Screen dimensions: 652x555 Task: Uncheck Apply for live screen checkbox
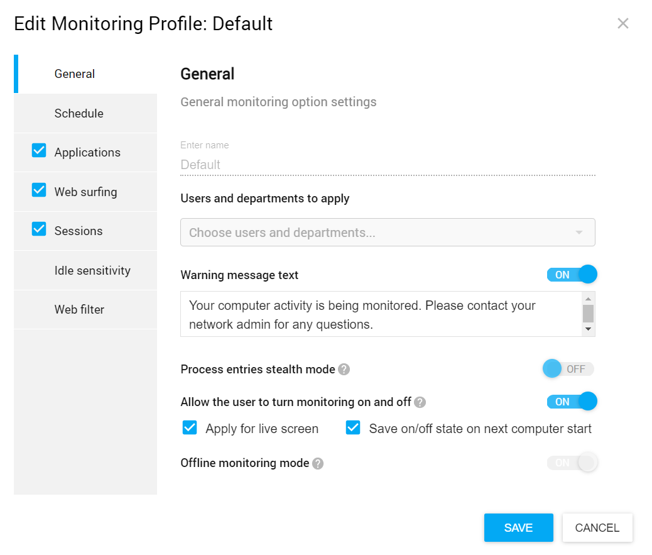coord(190,428)
